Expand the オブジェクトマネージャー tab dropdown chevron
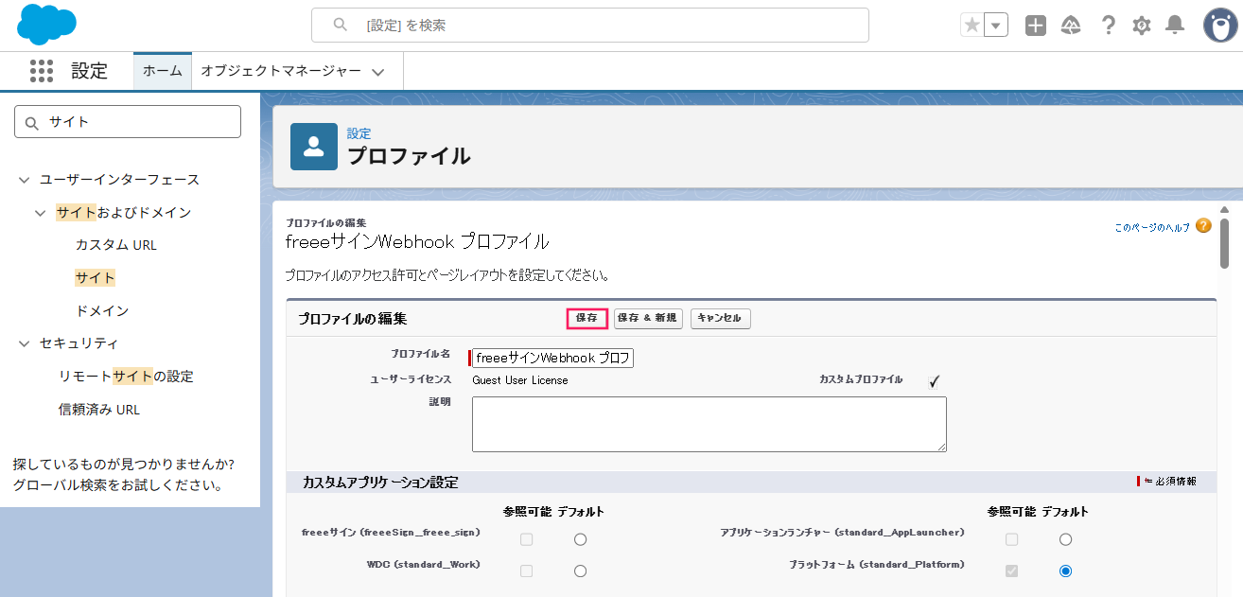The image size is (1243, 597). click(377, 72)
